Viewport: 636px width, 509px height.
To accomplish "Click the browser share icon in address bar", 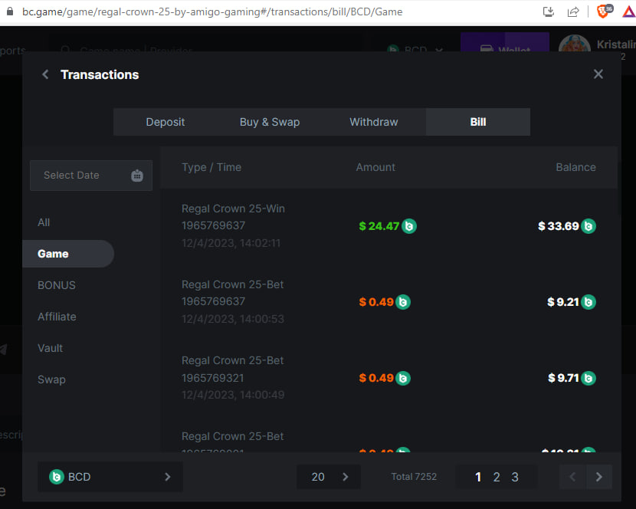I will 573,11.
